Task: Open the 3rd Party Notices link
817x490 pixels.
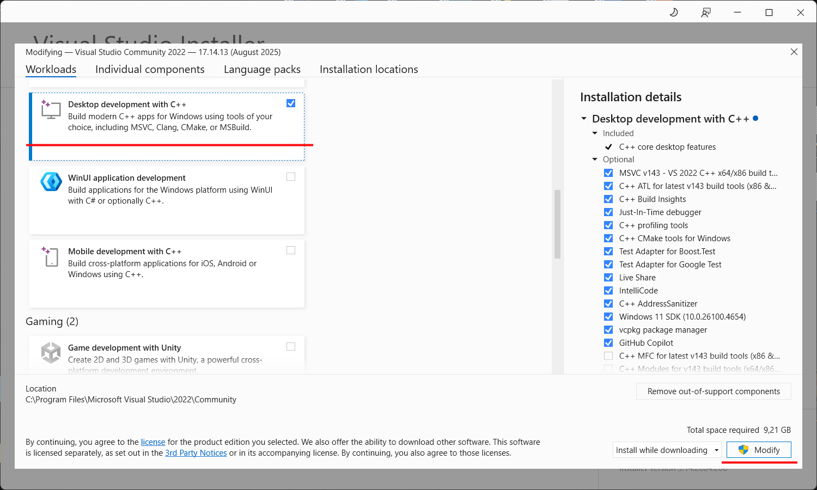Action: (196, 453)
